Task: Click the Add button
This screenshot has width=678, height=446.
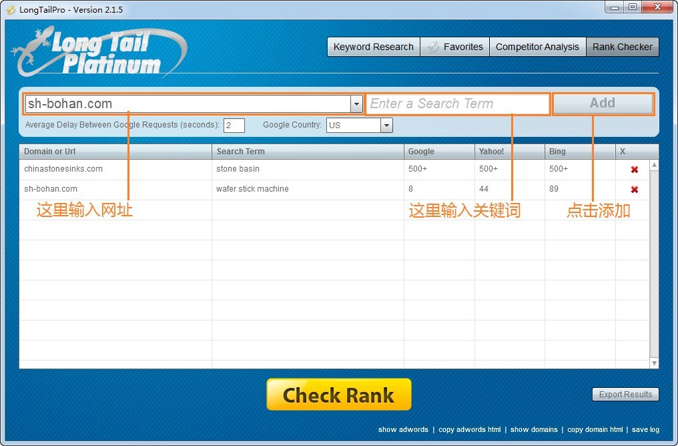Action: 603,103
